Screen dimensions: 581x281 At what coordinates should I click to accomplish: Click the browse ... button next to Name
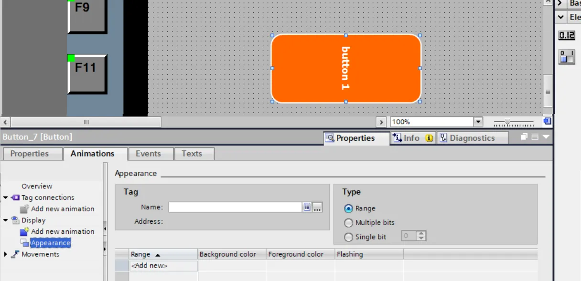[x=317, y=207]
